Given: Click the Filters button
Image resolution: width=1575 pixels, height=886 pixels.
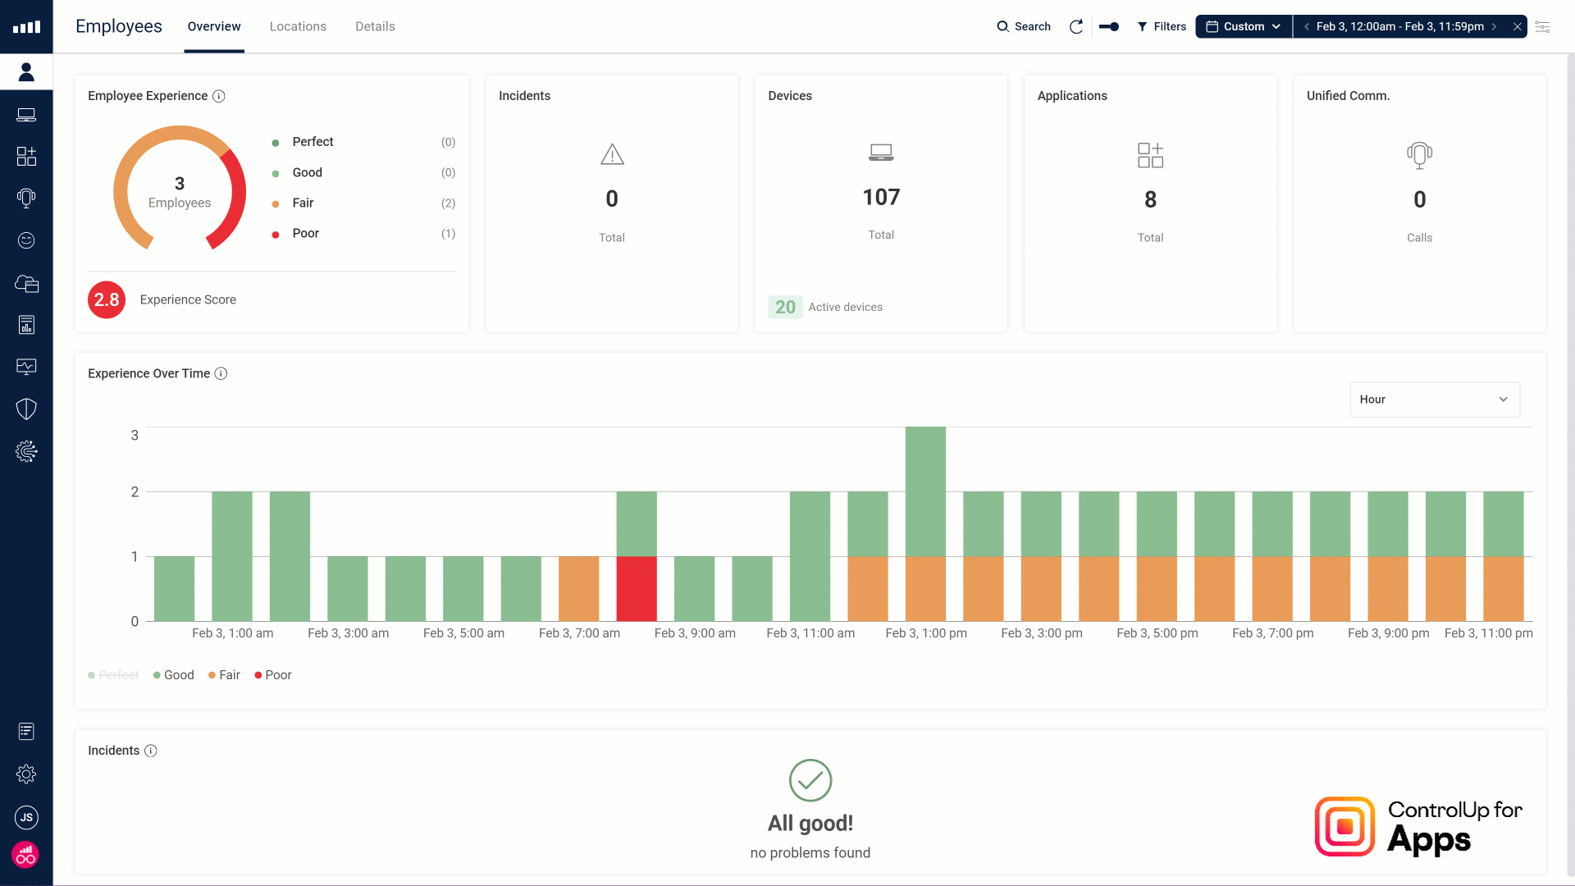Looking at the screenshot, I should [1162, 26].
